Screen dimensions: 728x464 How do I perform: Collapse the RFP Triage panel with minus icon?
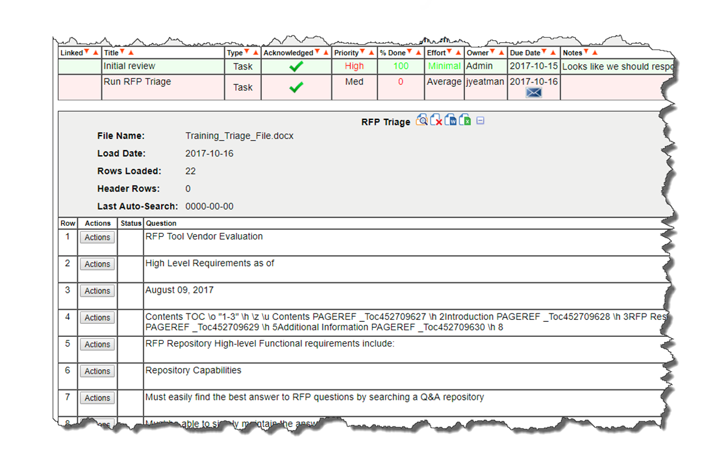point(481,121)
